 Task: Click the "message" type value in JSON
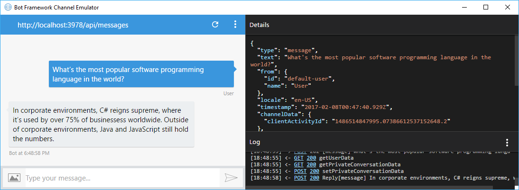[299, 51]
